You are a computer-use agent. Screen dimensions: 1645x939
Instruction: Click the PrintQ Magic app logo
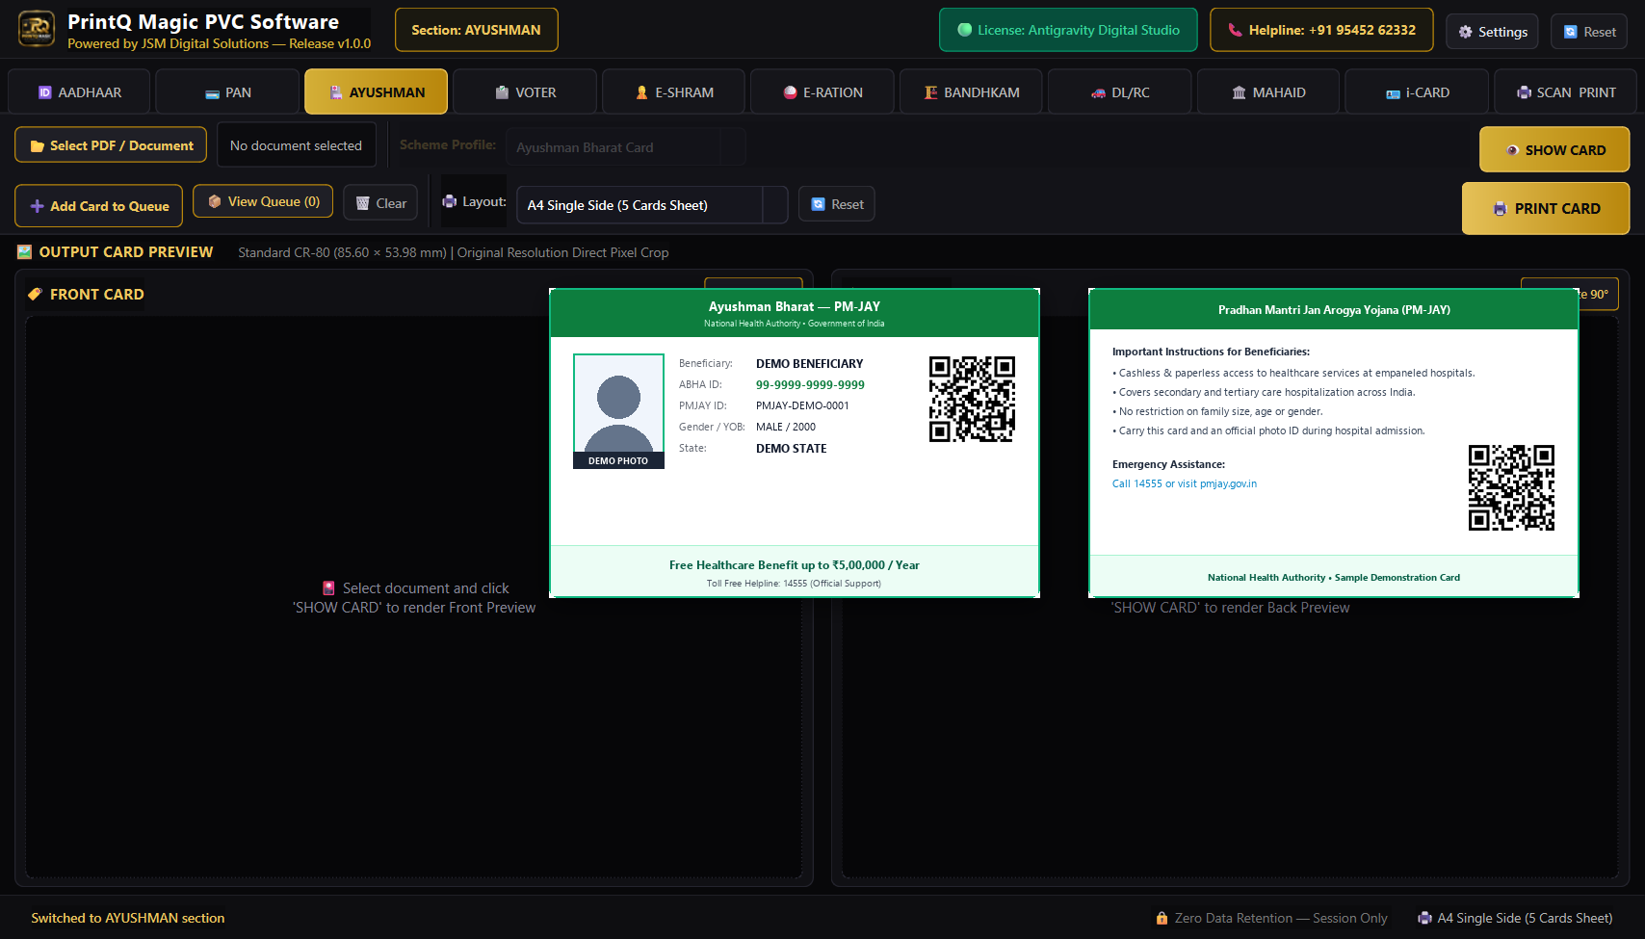(37, 29)
